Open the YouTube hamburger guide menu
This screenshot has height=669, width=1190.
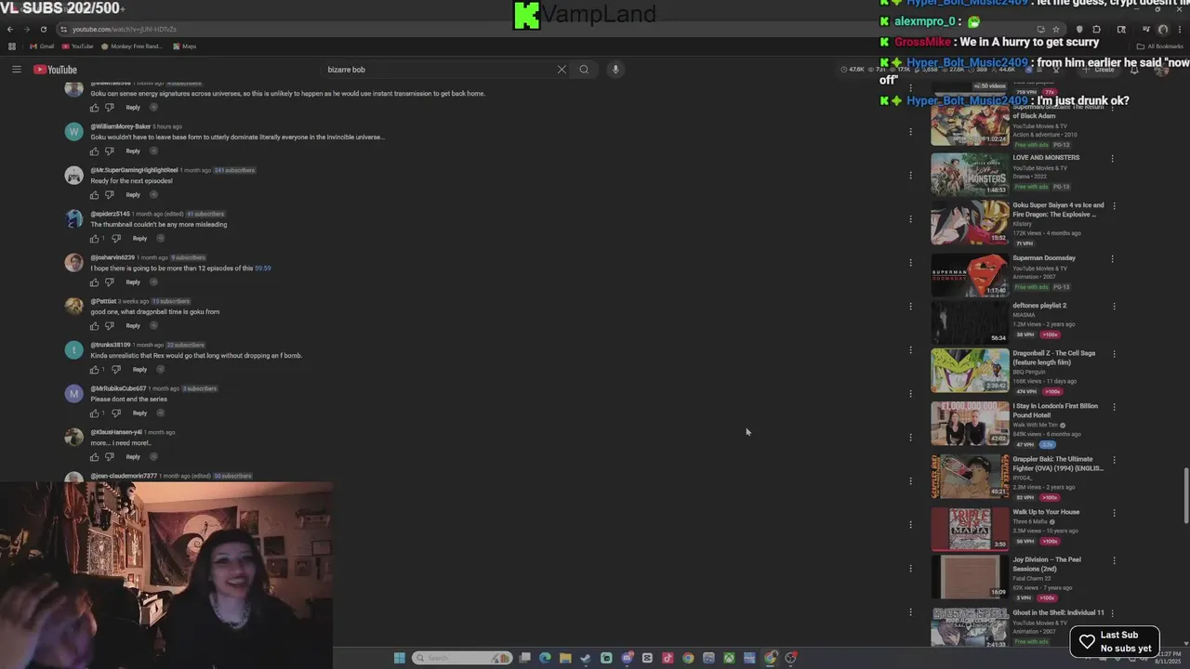(16, 70)
